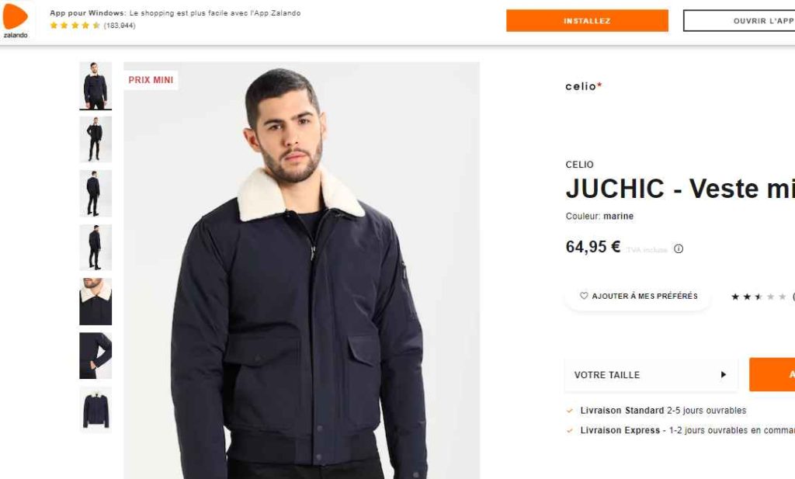Click the app star rating icons
The width and height of the screenshot is (795, 479).
click(75, 26)
